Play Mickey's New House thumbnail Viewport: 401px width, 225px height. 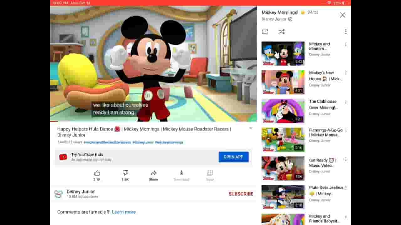[x=283, y=82]
